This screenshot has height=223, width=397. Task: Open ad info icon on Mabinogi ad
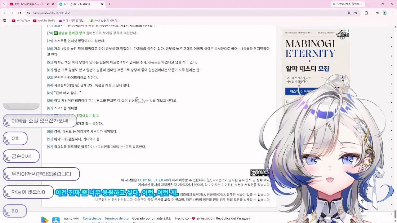coord(345,31)
